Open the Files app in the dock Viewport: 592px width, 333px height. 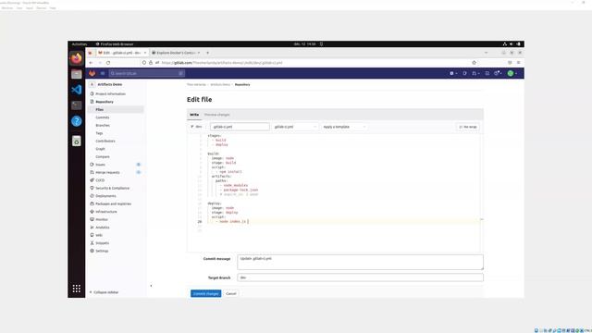click(x=76, y=74)
